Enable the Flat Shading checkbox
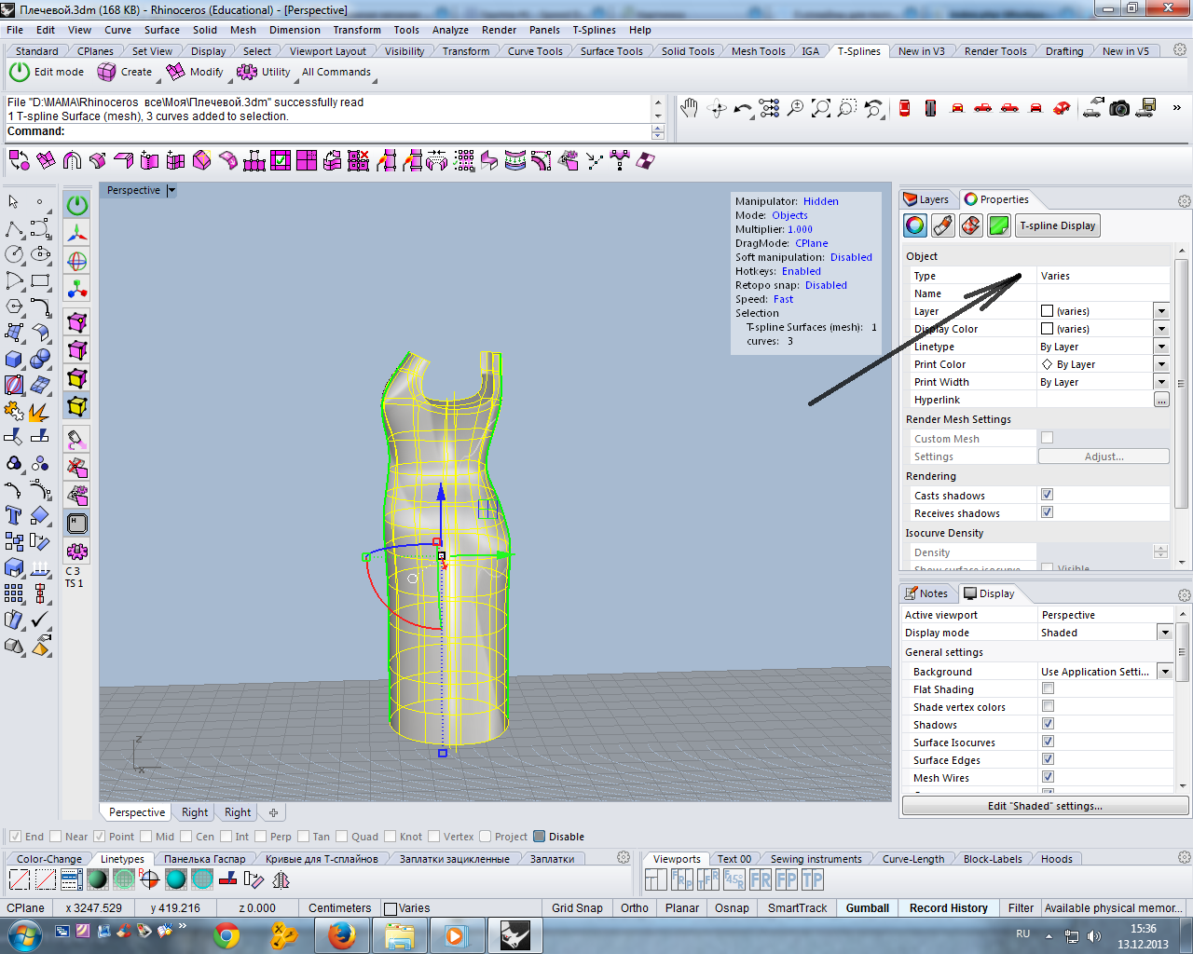The image size is (1193, 954). click(x=1048, y=688)
